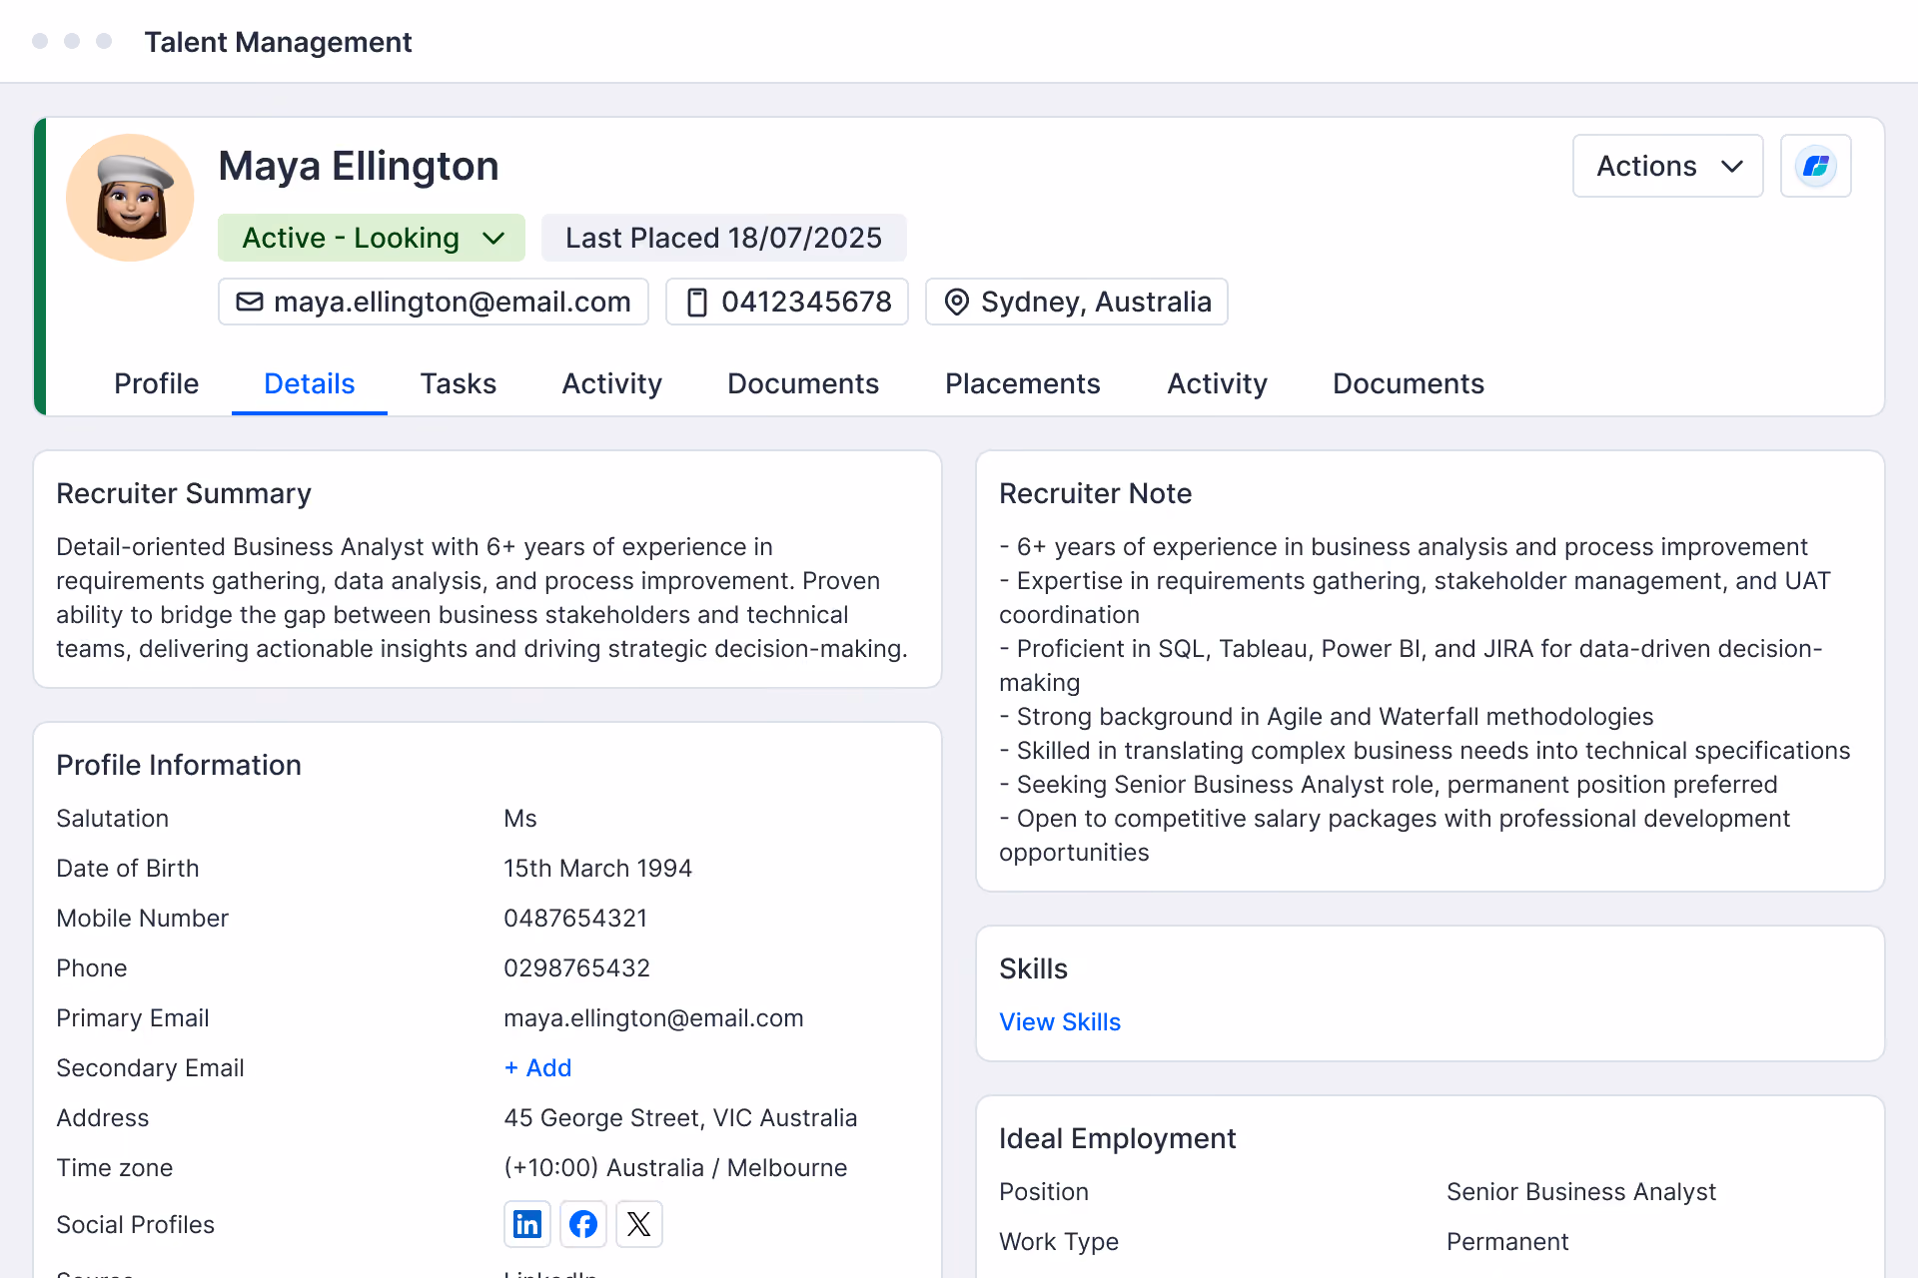Click the Salutation value Ms

click(520, 819)
